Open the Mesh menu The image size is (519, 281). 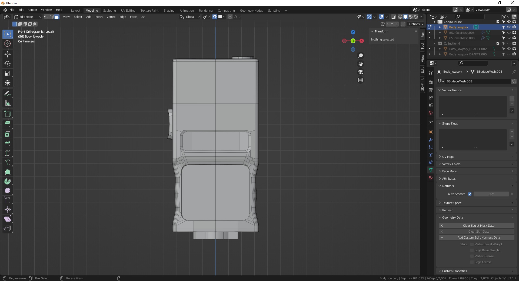pyautogui.click(x=99, y=17)
